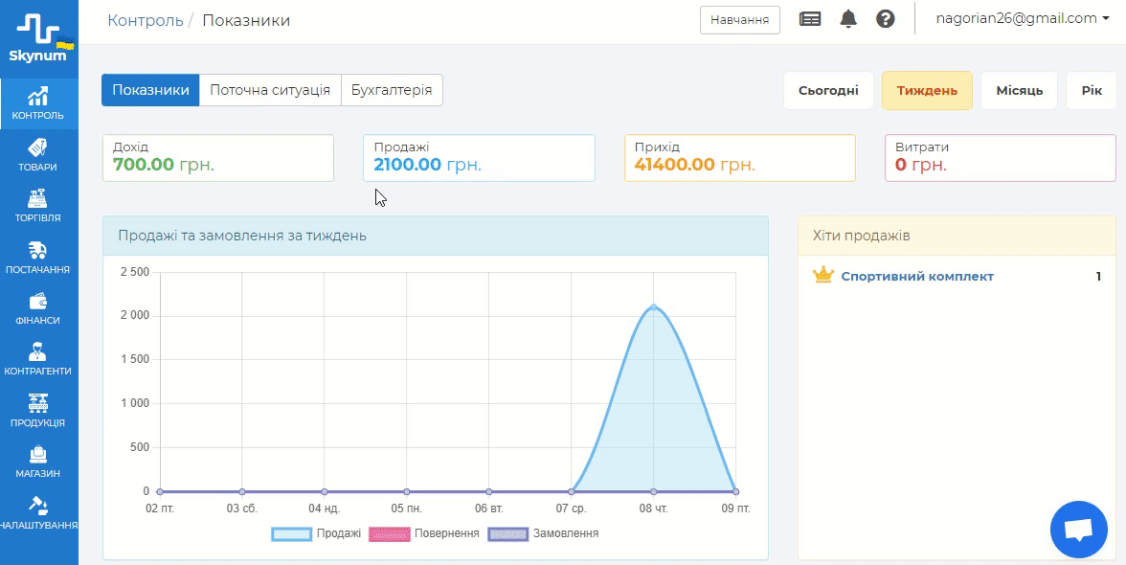The height and width of the screenshot is (565, 1126).
Task: Click the 02 пт. axis label
Action: (x=159, y=508)
